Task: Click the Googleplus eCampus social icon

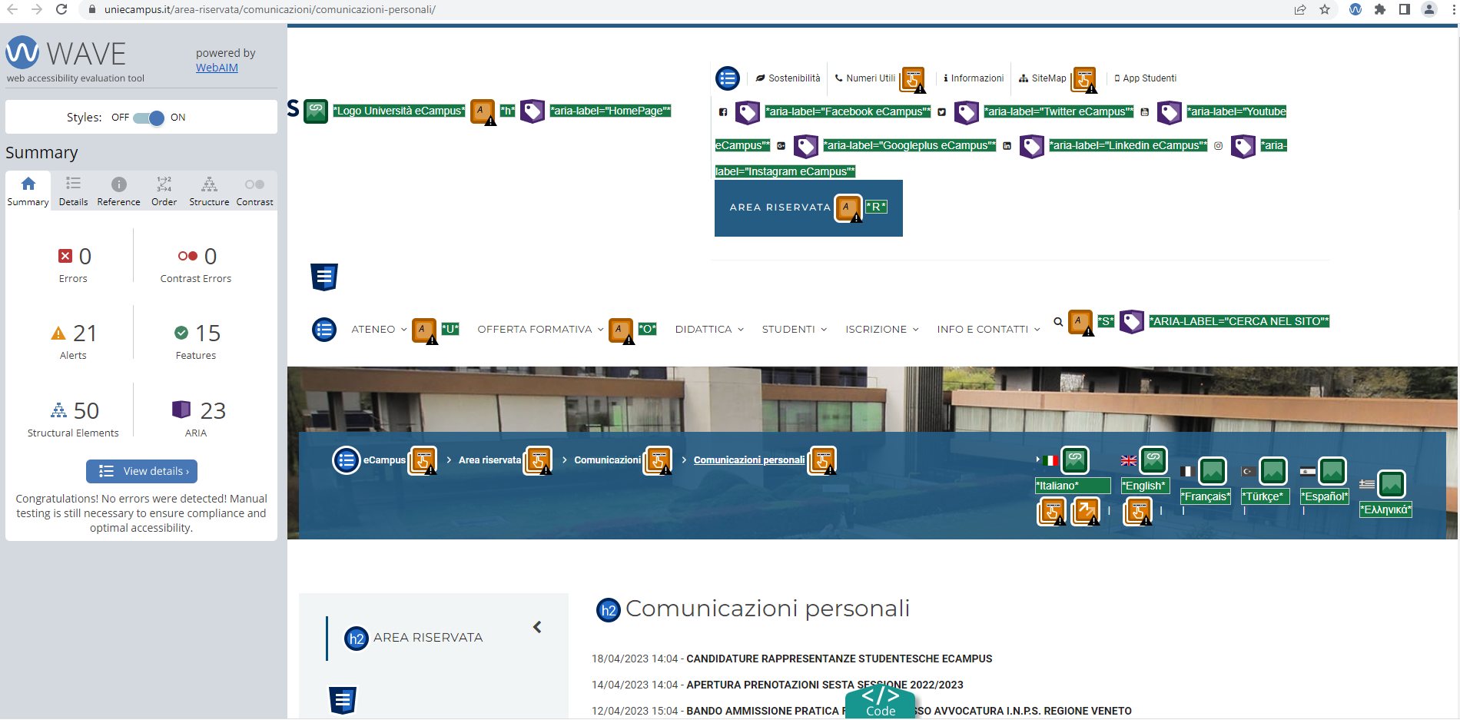Action: click(x=781, y=146)
